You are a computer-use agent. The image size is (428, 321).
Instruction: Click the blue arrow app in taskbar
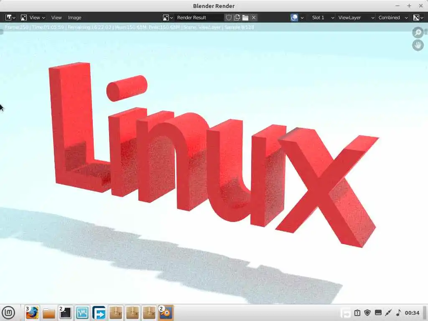point(99,313)
